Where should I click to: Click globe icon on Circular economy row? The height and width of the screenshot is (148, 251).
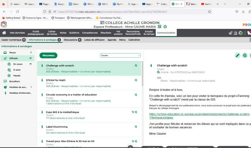pos(136,94)
